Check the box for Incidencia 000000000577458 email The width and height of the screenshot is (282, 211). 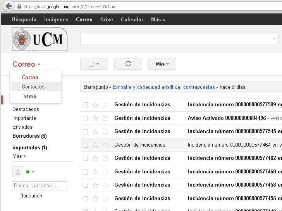(x=85, y=185)
